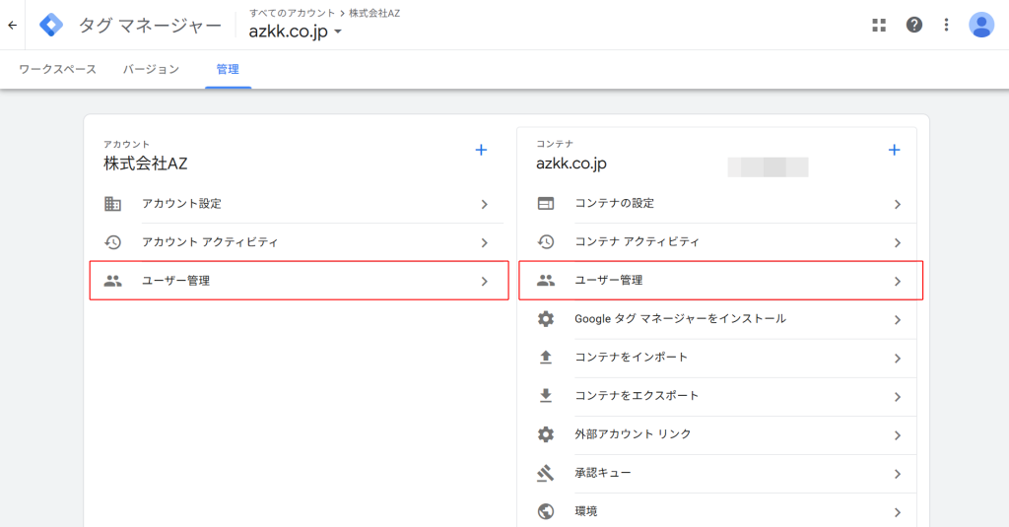This screenshot has height=527, width=1009.
Task: Open コンテナをインポート label
Action: [x=631, y=358]
